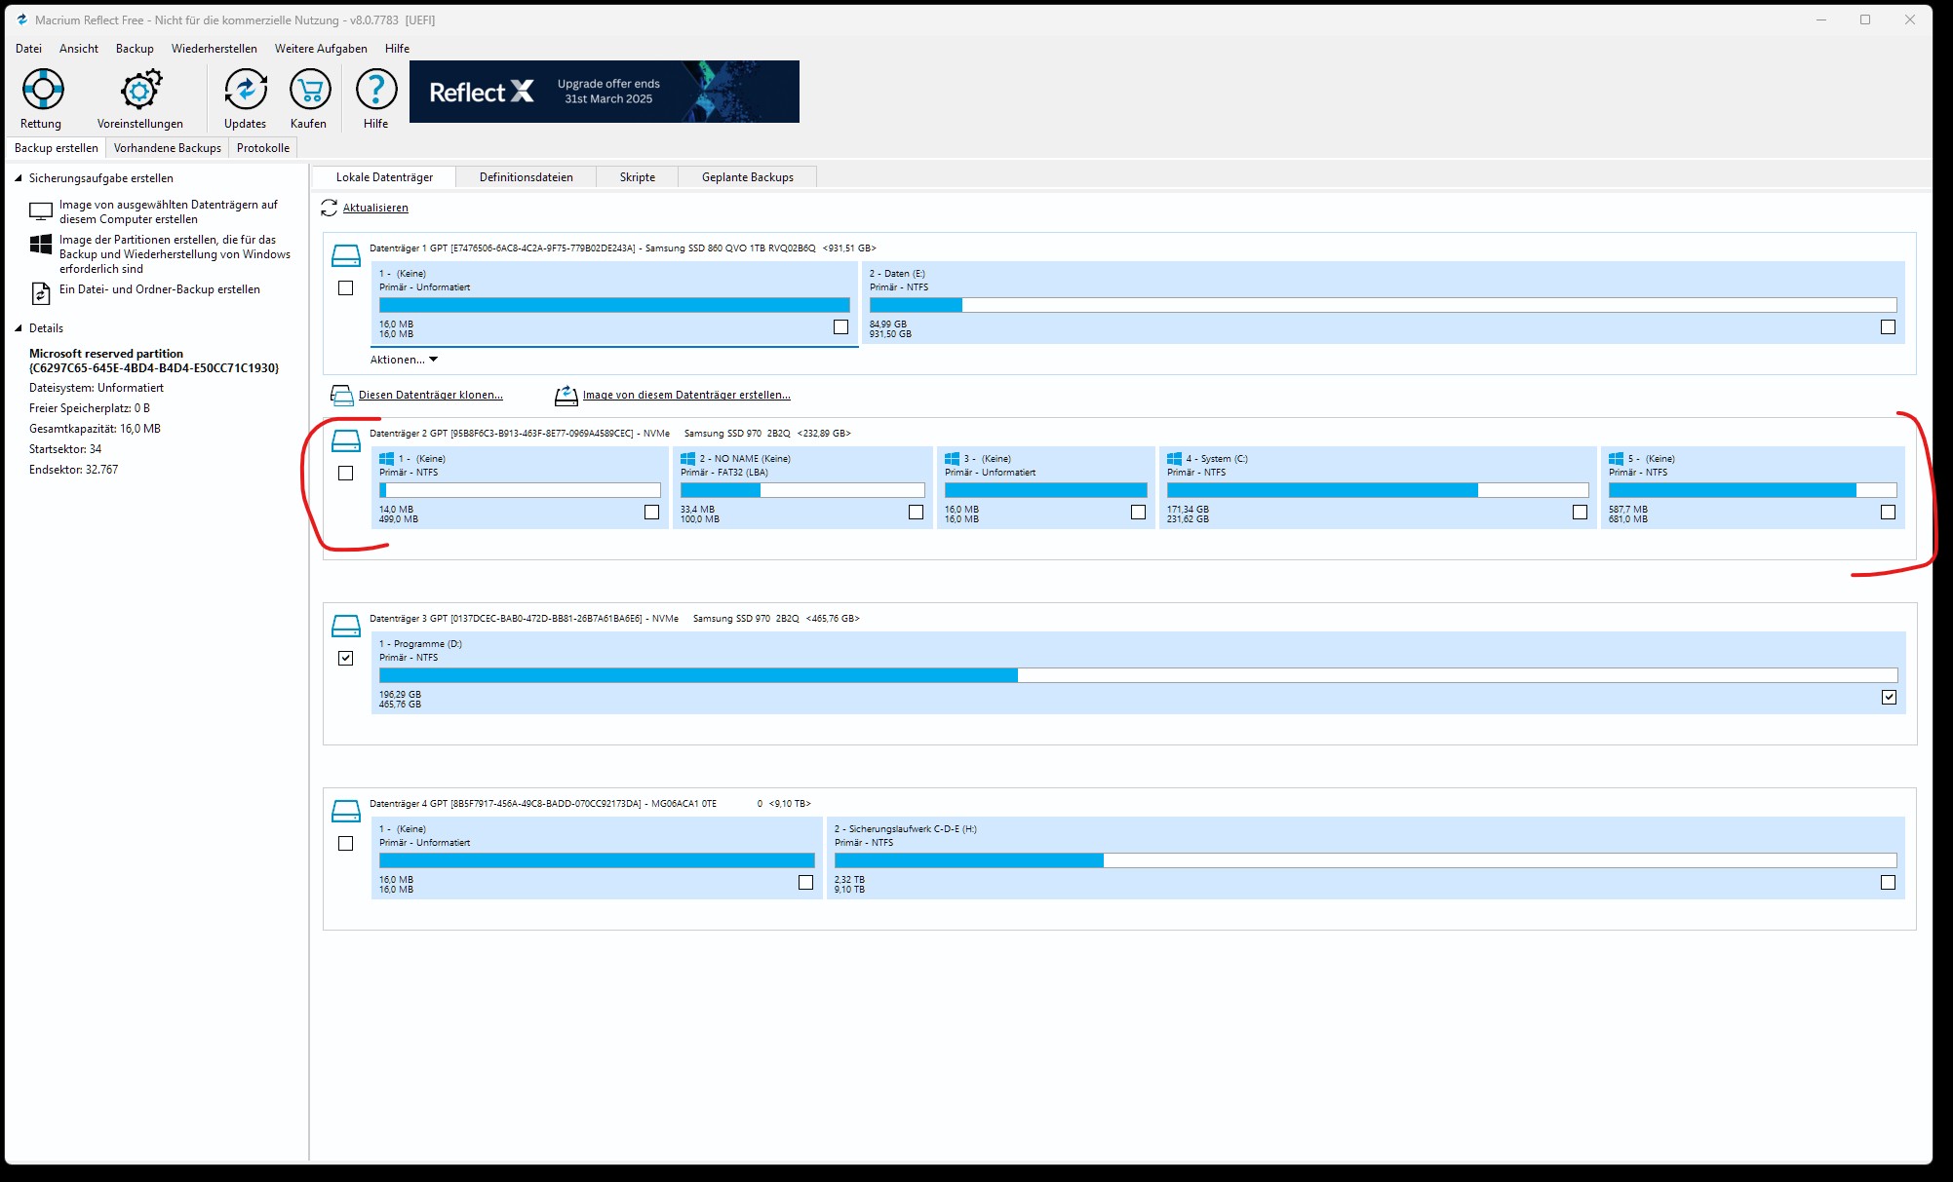1953x1182 pixels.
Task: Click Image von diesem Datenträger erstellen link
Action: [x=685, y=395]
